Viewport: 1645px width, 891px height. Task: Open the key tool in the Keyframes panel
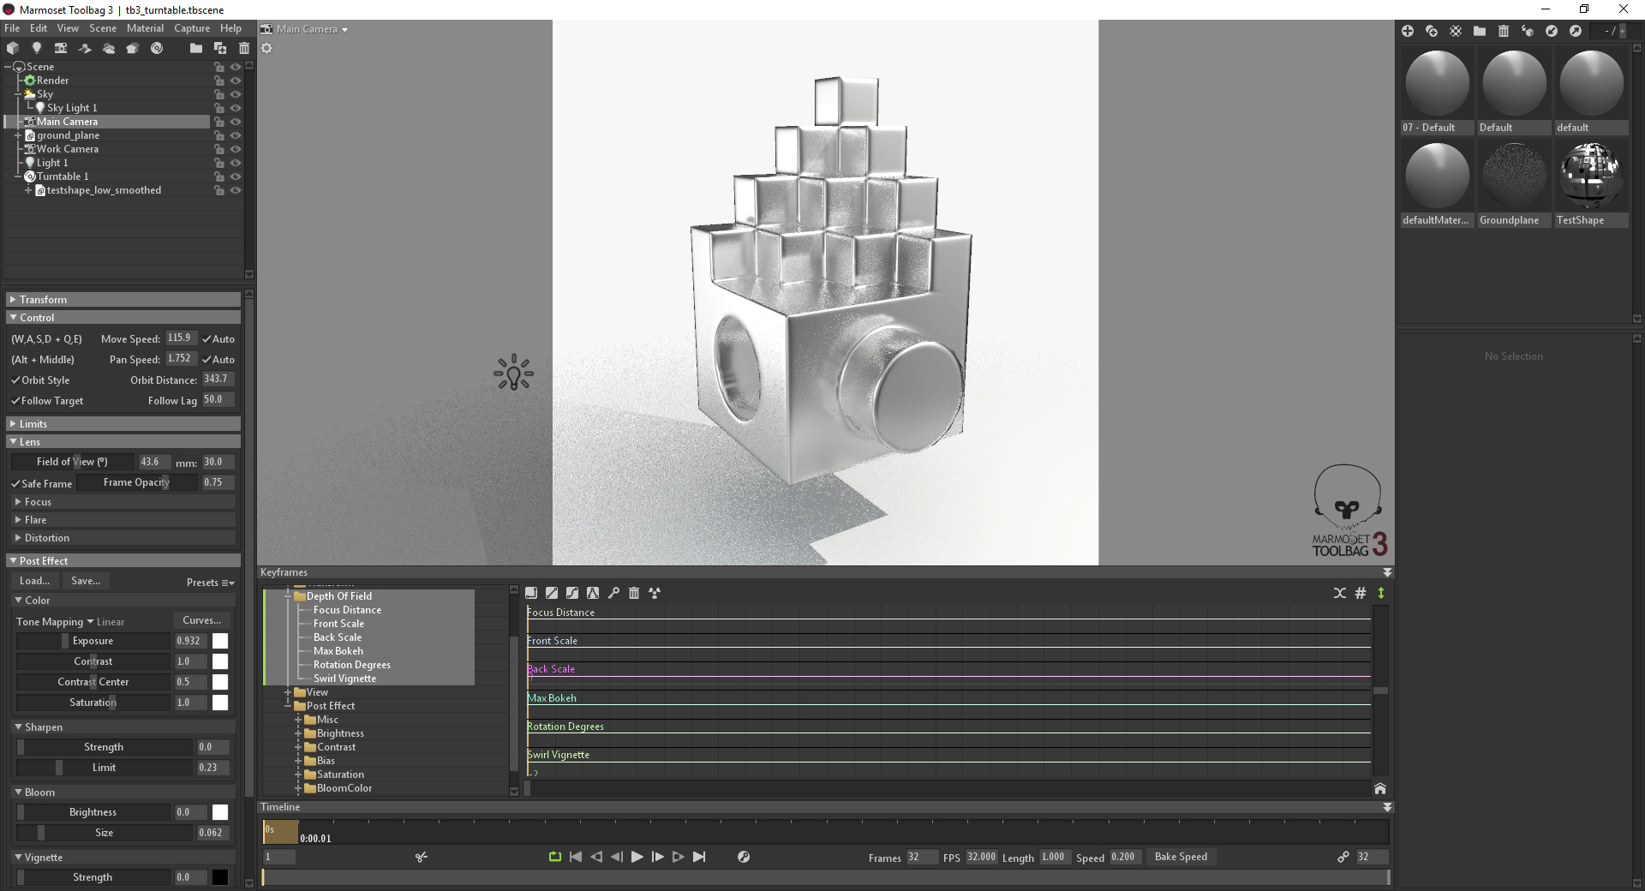pos(615,593)
